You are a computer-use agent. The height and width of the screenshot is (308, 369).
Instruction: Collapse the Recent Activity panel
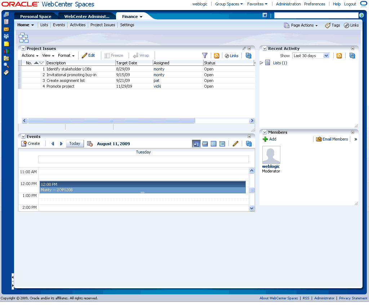[265, 49]
